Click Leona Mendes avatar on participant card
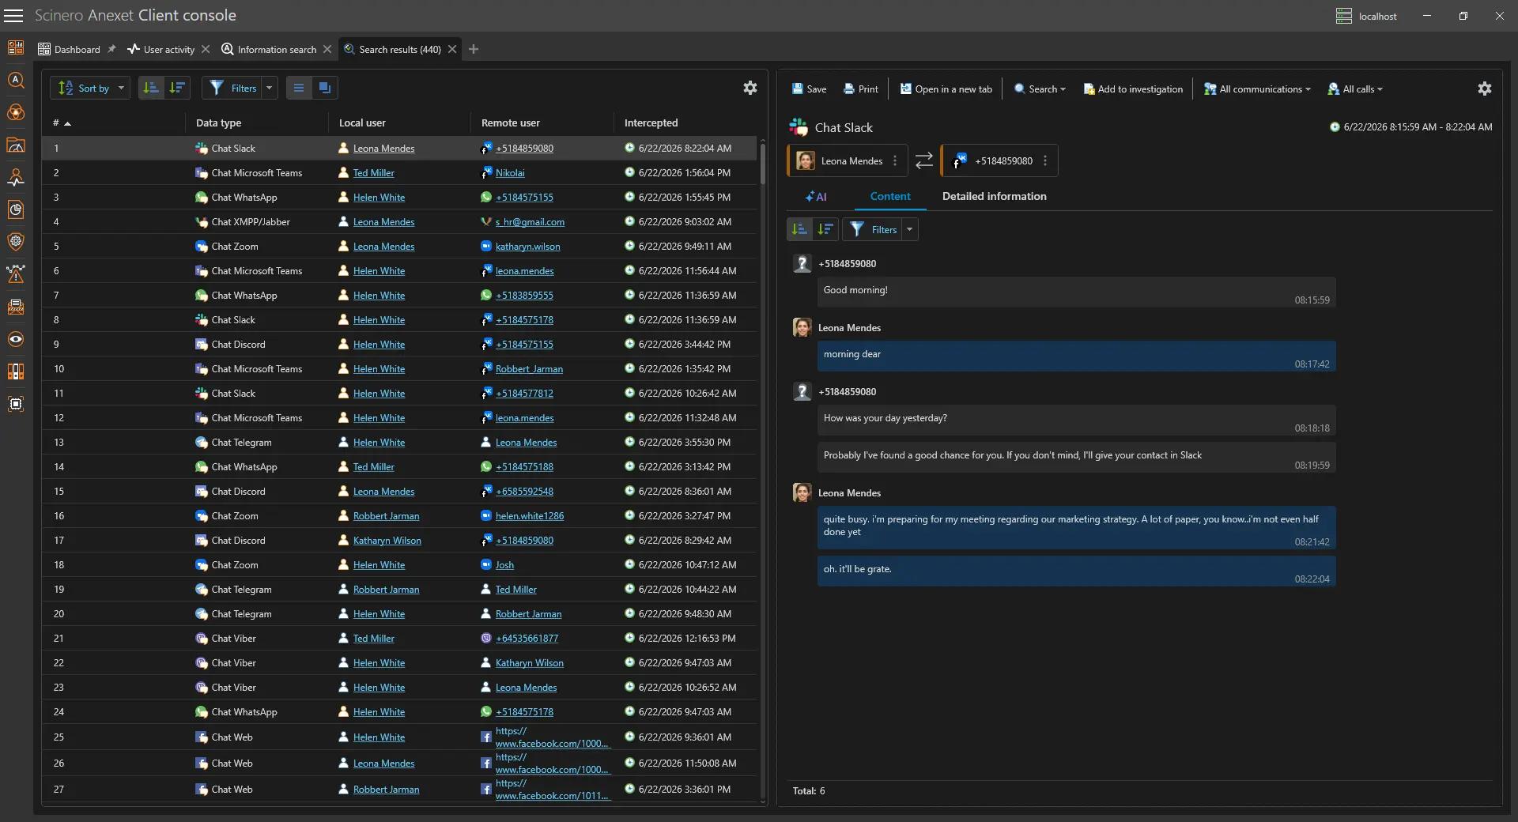The height and width of the screenshot is (822, 1518). (x=806, y=160)
